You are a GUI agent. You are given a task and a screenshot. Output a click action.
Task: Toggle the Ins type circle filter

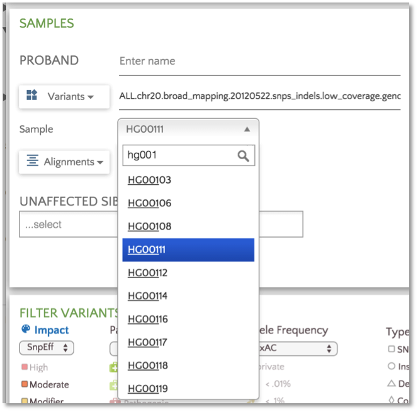tap(392, 366)
